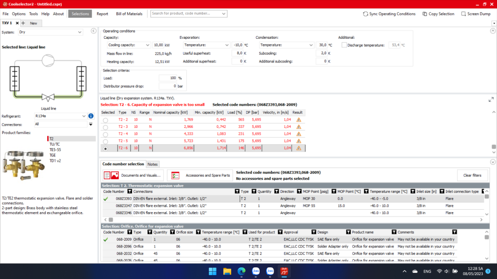Screen dimensions: 497x279
Task: Switch to the Notes tab
Action: [x=152, y=164]
